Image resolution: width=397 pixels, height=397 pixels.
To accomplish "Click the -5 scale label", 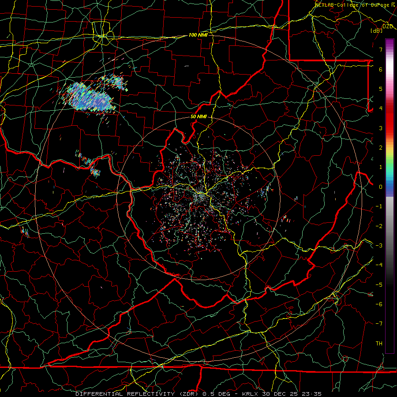I will tap(379, 285).
